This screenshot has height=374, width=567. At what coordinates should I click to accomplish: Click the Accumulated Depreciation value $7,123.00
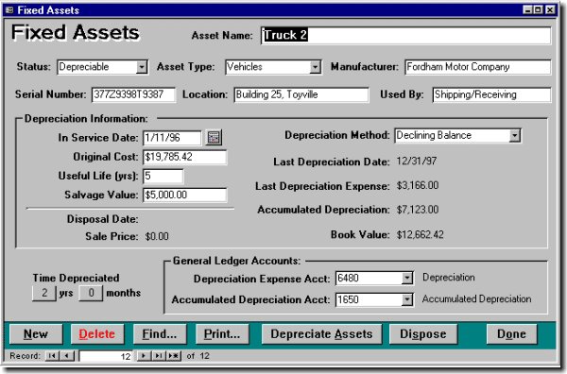(x=418, y=210)
